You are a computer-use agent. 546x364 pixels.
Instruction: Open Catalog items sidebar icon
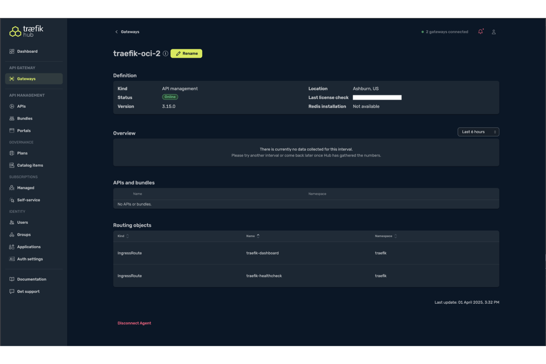12,165
